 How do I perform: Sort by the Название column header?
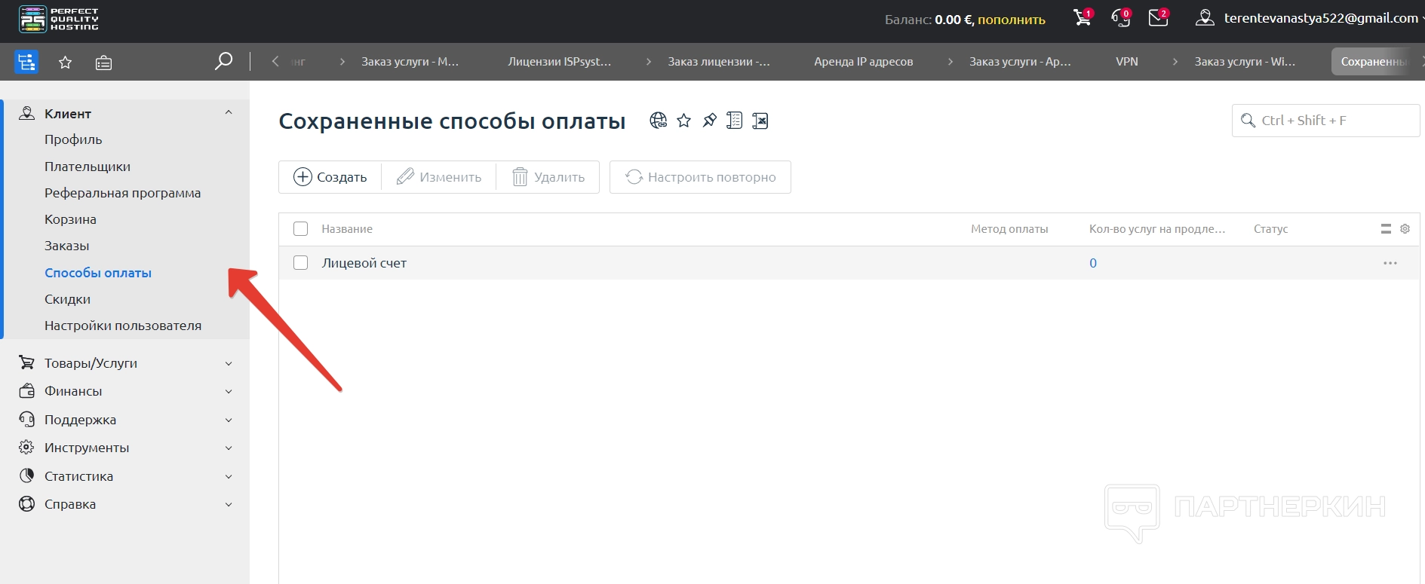tap(347, 229)
